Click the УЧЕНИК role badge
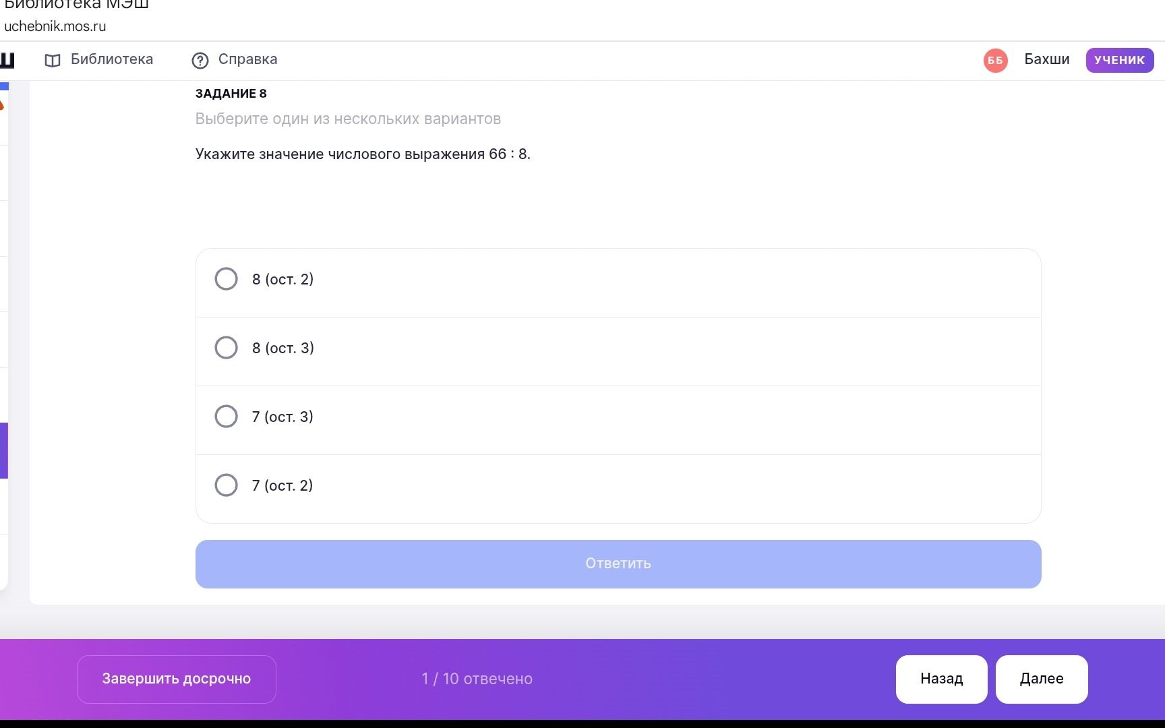The image size is (1165, 728). pyautogui.click(x=1120, y=60)
